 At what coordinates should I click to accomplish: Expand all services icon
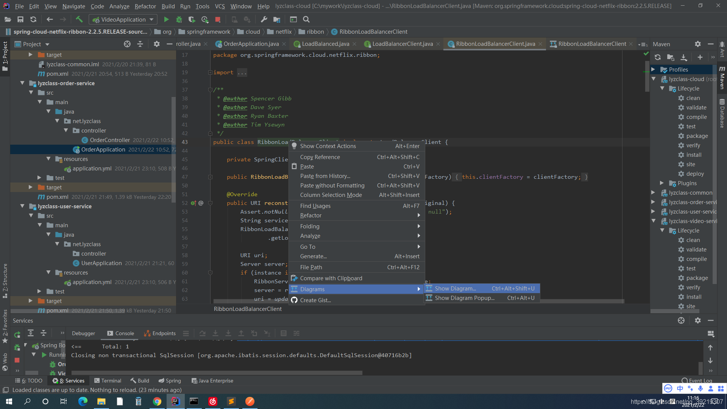coord(31,333)
